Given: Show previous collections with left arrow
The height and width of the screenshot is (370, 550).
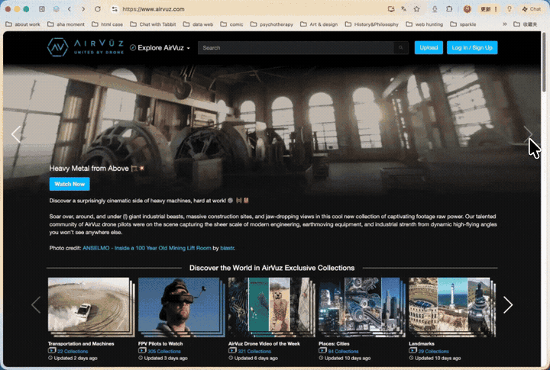Looking at the screenshot, I should click(36, 304).
